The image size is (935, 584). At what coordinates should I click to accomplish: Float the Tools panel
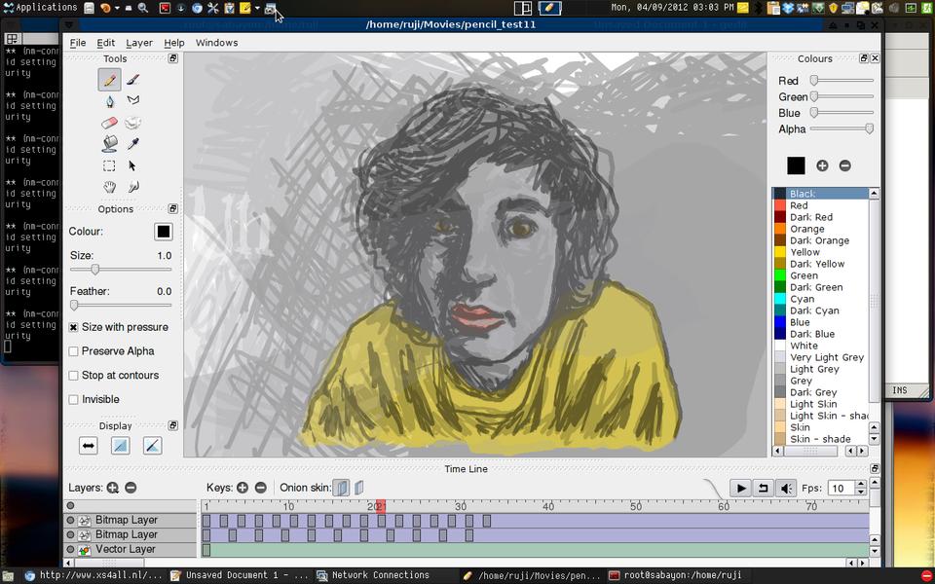pos(172,58)
